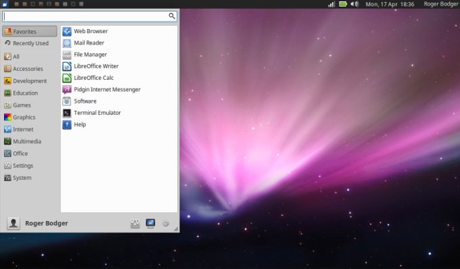This screenshot has width=460, height=269.
Task: Click the volume speaker icon
Action: (x=354, y=4)
